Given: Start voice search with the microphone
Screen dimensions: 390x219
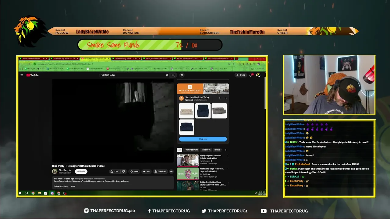Looking at the screenshot, I should tap(182, 75).
